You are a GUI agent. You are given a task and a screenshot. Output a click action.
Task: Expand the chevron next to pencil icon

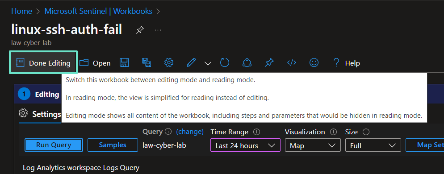208,63
